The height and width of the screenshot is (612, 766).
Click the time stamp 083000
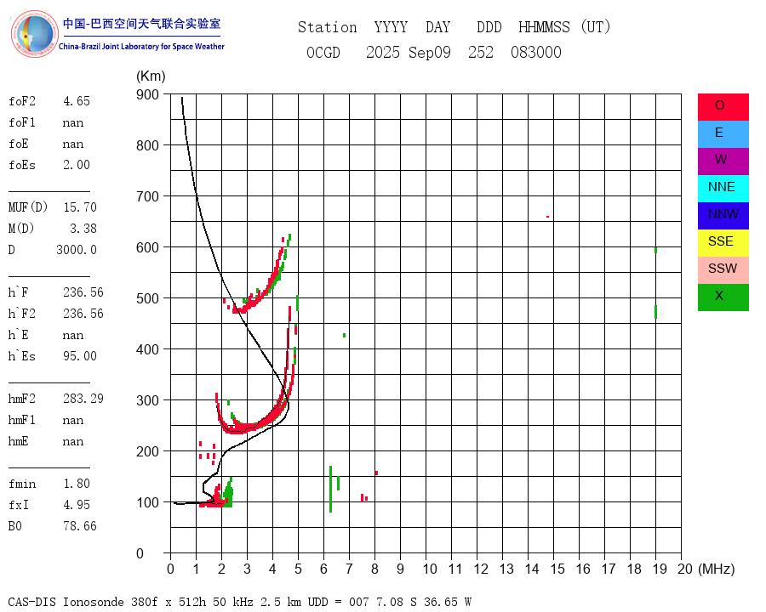(x=536, y=52)
